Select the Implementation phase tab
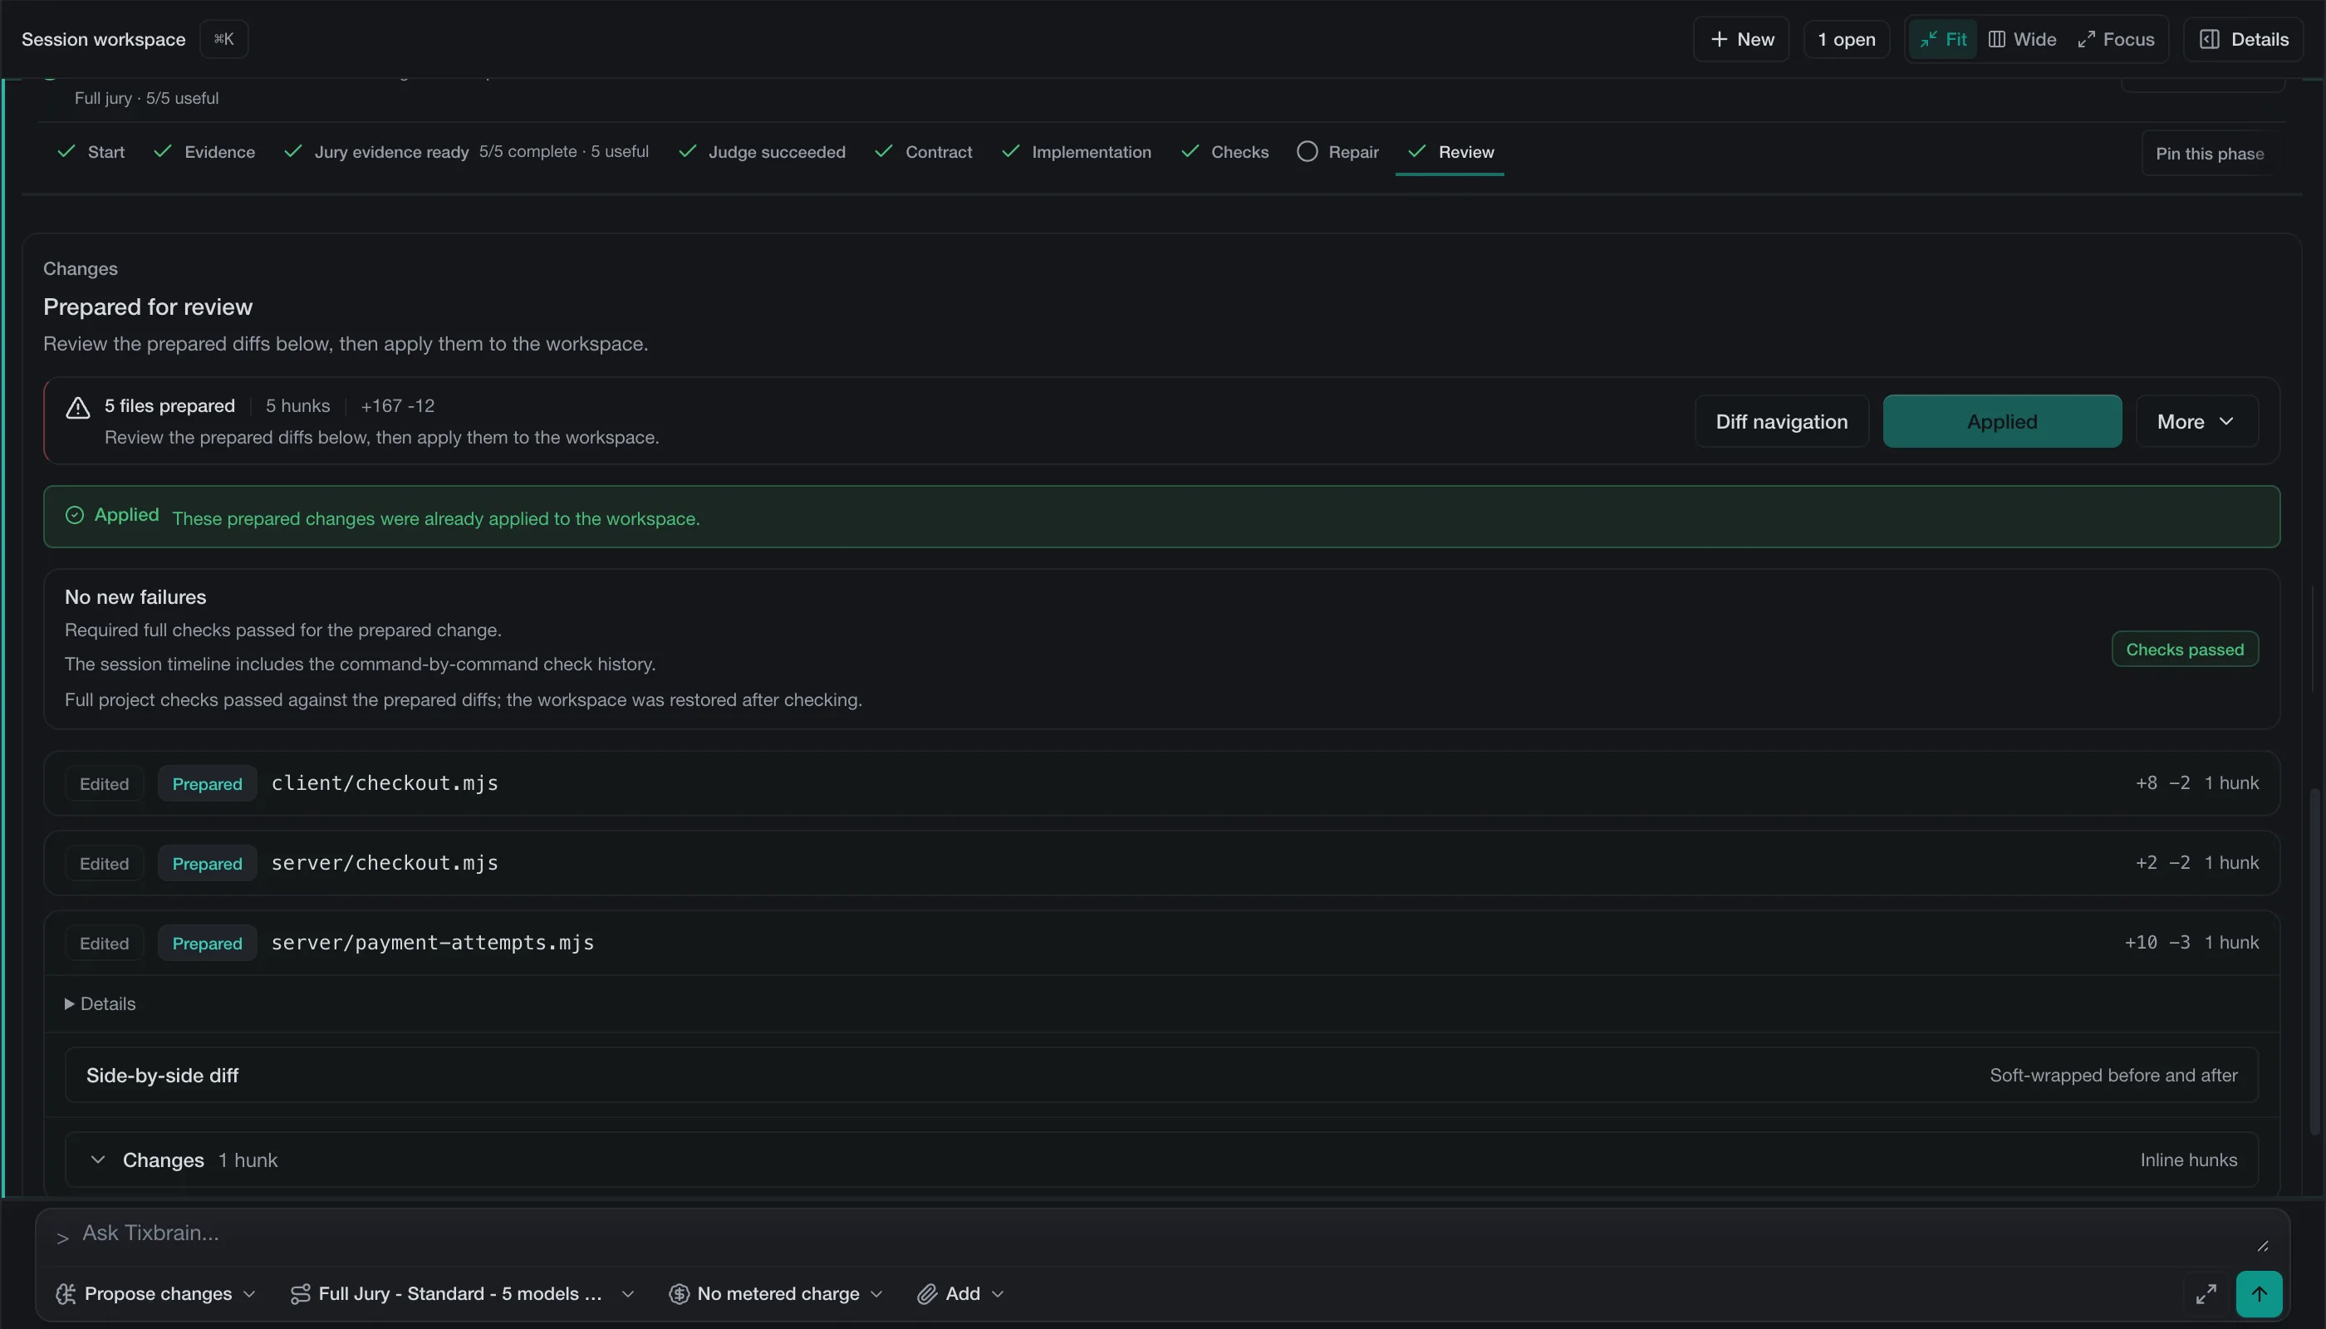 [1076, 151]
